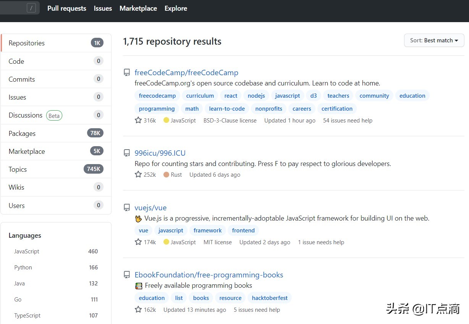Open the Sort: Best match dropdown
Screen dimensions: 469x324
click(x=434, y=40)
